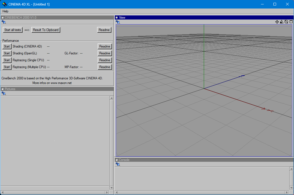Click the pushpin icon in View panel
Image resolution: width=294 pixels, height=195 pixels.
pyautogui.click(x=118, y=22)
